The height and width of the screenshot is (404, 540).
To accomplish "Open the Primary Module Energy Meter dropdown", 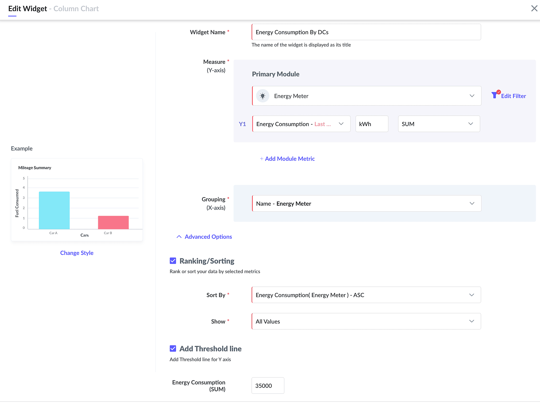I will 366,96.
